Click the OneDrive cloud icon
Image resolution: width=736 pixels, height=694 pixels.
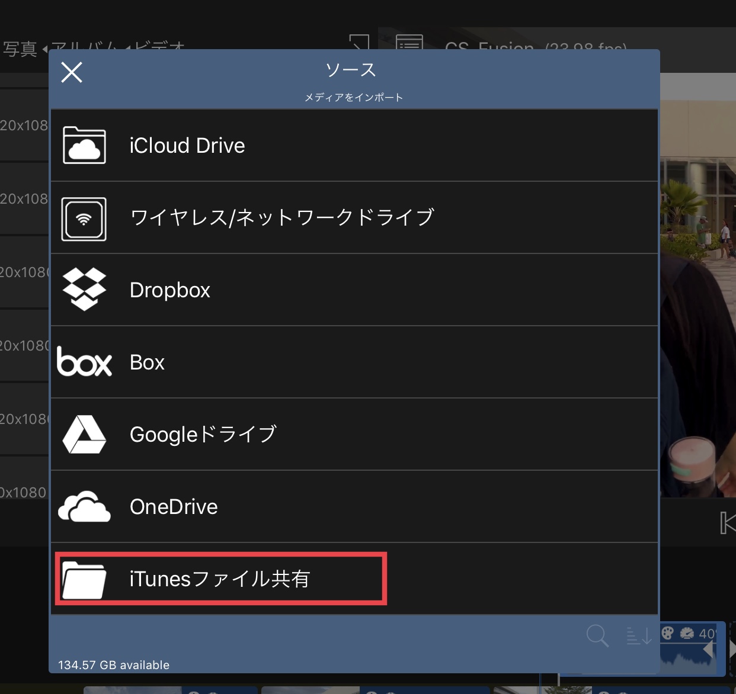(84, 506)
